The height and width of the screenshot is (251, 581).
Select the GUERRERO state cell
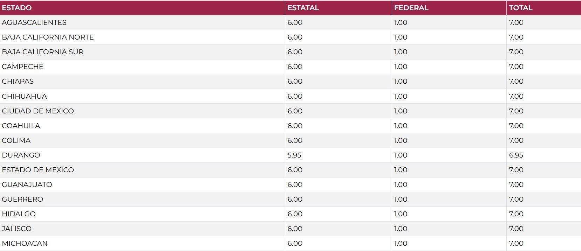tap(22, 199)
